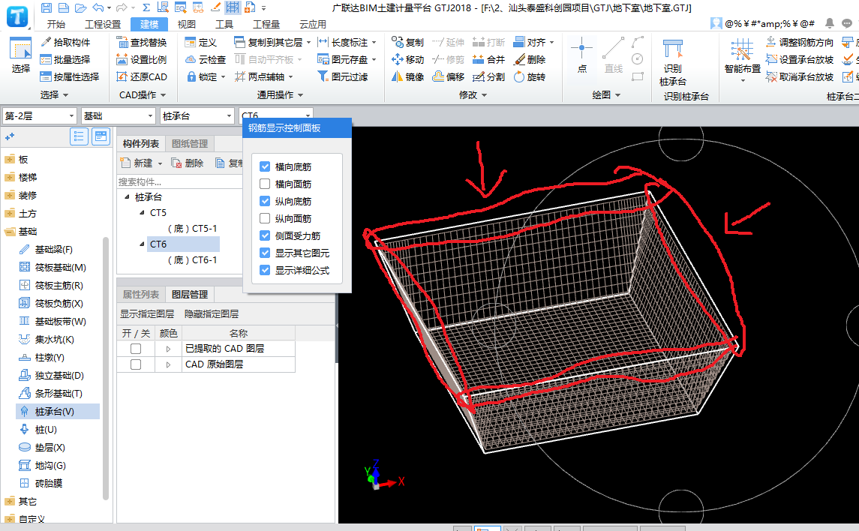The width and height of the screenshot is (859, 531).
Task: Select (底) CT6-1 in component list
Action: point(192,260)
